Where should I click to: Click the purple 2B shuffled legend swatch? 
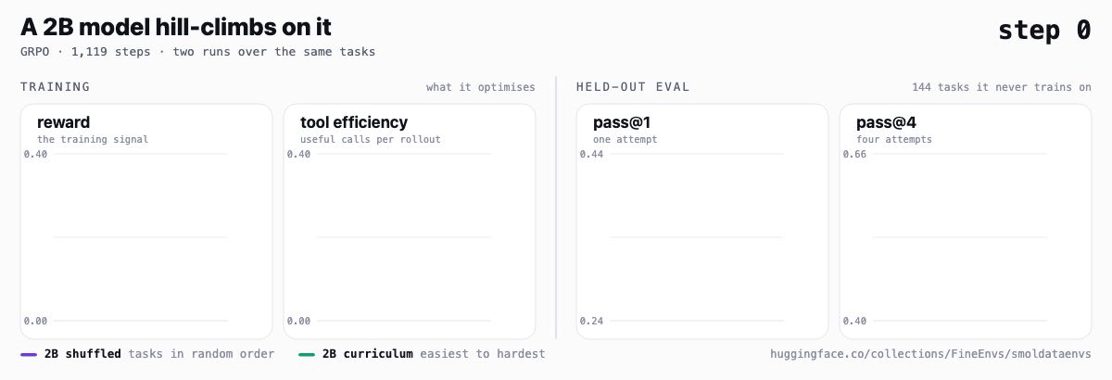pyautogui.click(x=29, y=354)
